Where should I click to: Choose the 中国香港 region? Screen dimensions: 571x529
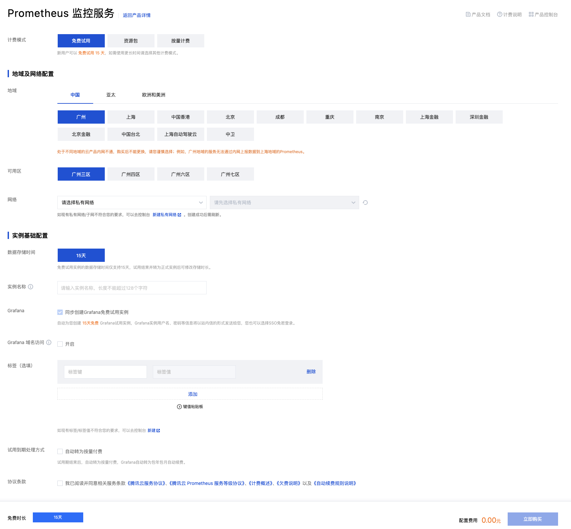coord(181,117)
